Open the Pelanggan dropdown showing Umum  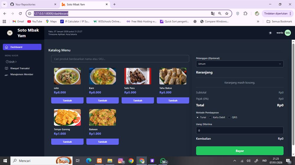pyautogui.click(x=240, y=64)
